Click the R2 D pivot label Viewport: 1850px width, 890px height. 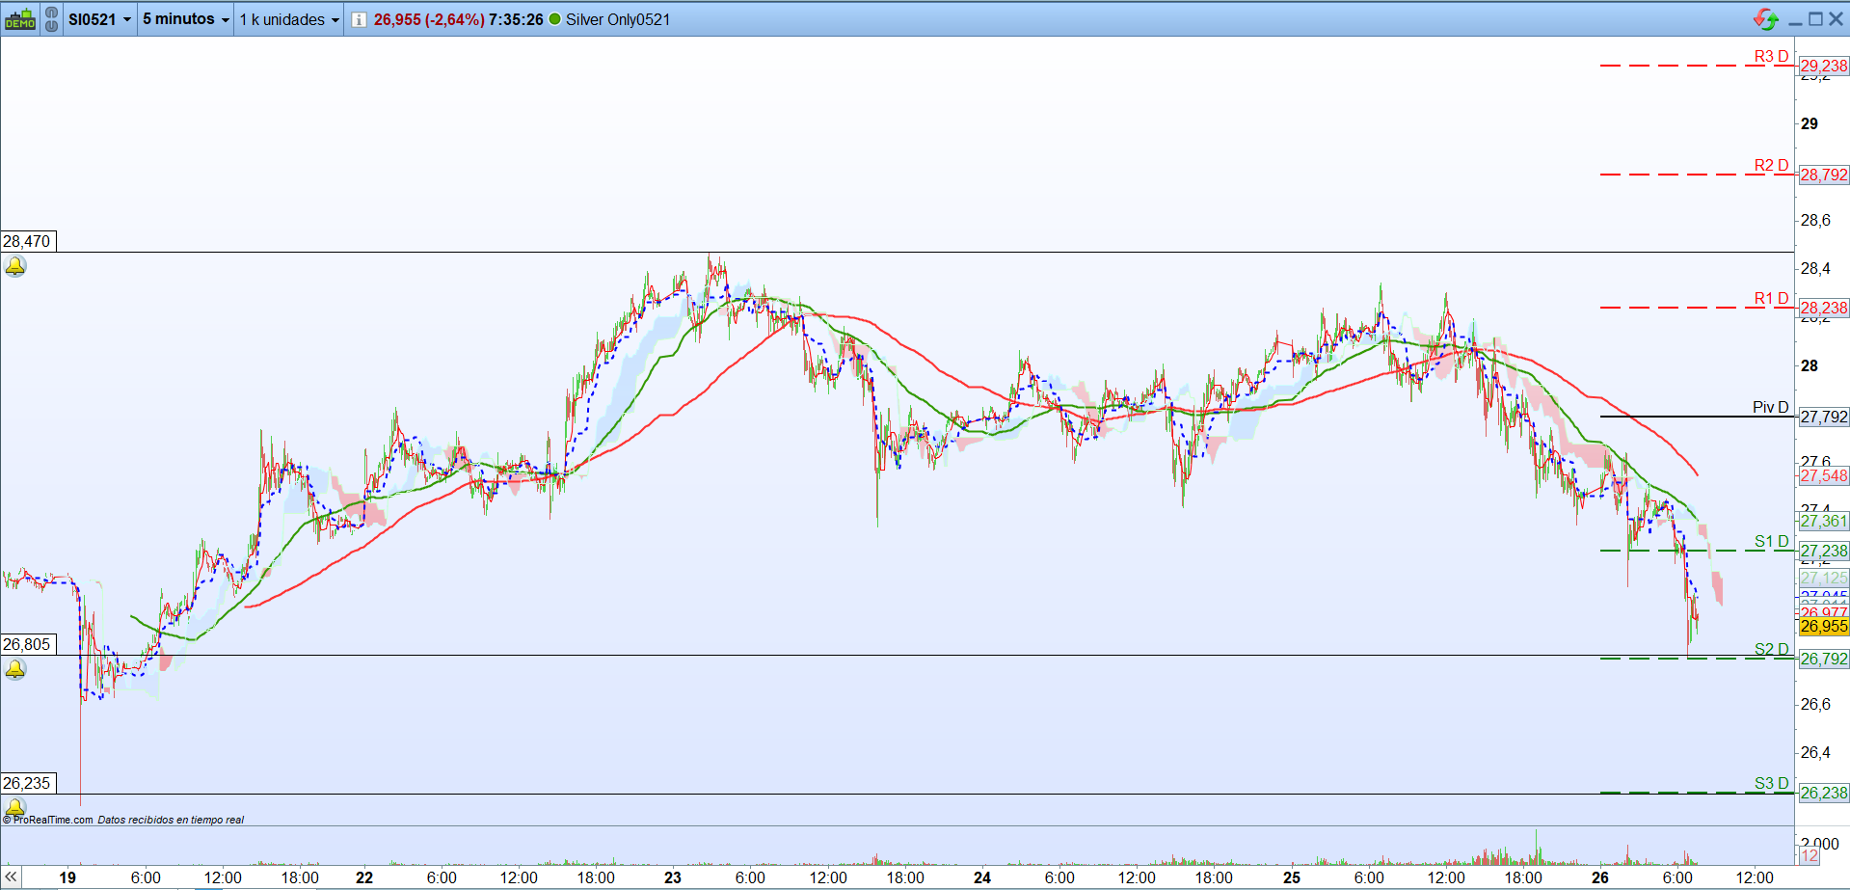pyautogui.click(x=1771, y=165)
